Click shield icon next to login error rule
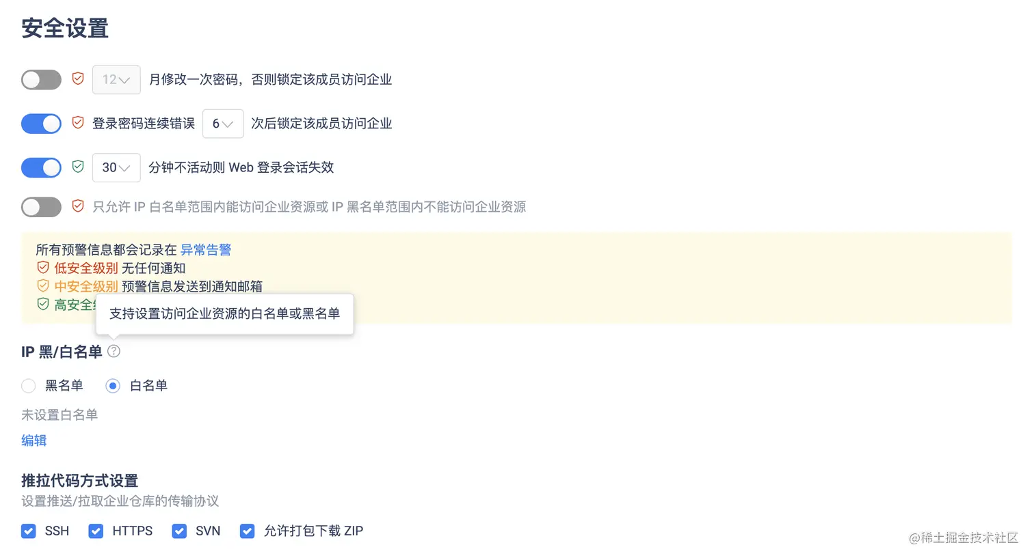Image resolution: width=1034 pixels, height=560 pixels. 78,123
